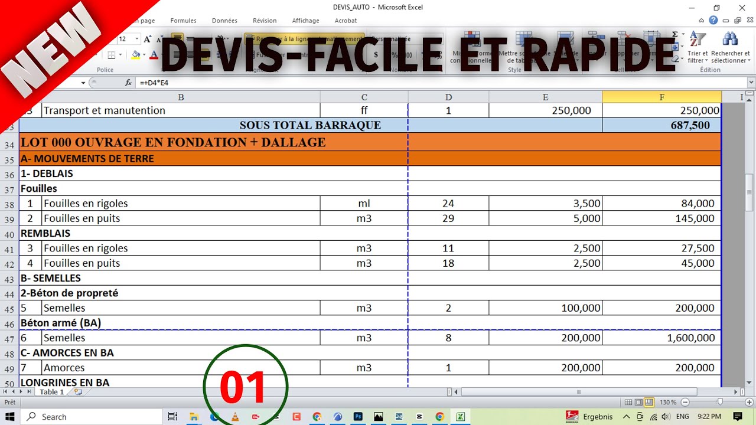Show hidden system tray icons chevron
The width and height of the screenshot is (756, 425).
coord(626,417)
